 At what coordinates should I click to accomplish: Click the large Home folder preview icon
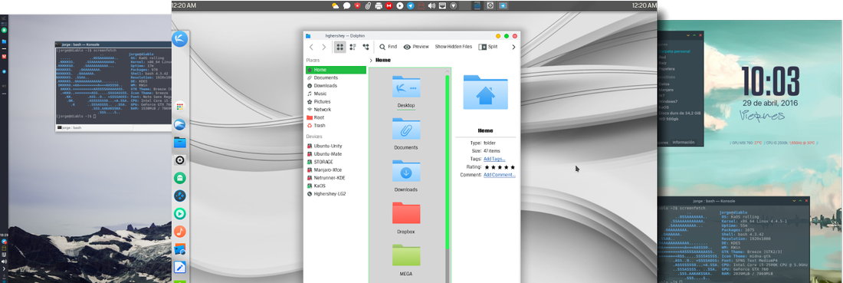(485, 92)
